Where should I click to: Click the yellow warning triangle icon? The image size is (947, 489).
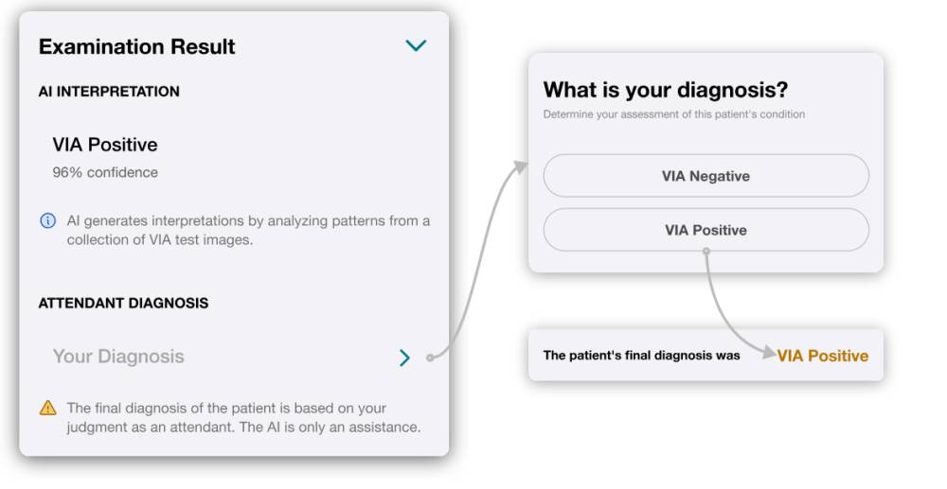[47, 409]
